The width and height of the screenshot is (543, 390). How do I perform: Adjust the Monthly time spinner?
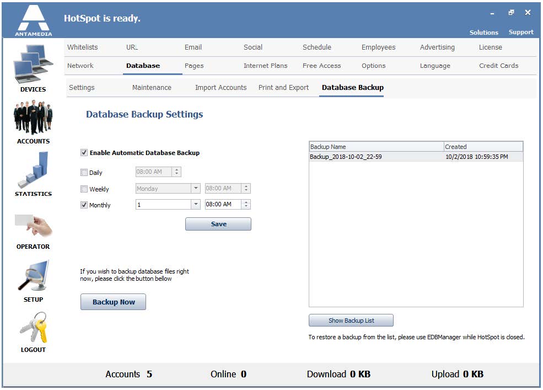(x=246, y=205)
